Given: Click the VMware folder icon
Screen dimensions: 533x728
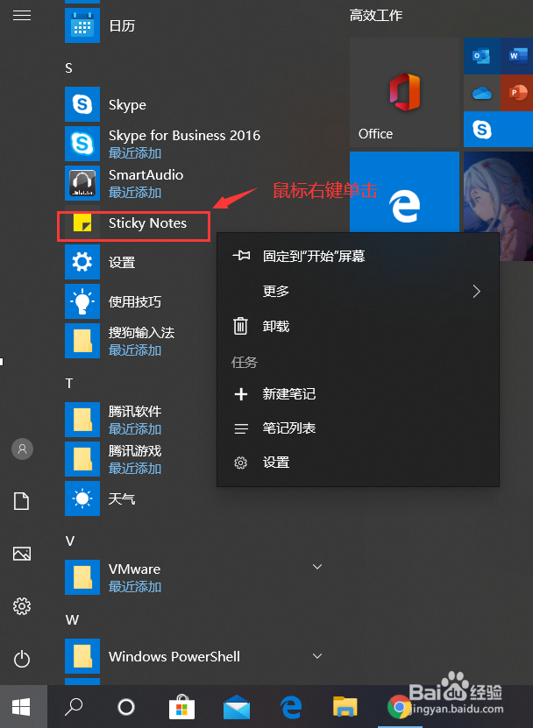Looking at the screenshot, I should [82, 577].
